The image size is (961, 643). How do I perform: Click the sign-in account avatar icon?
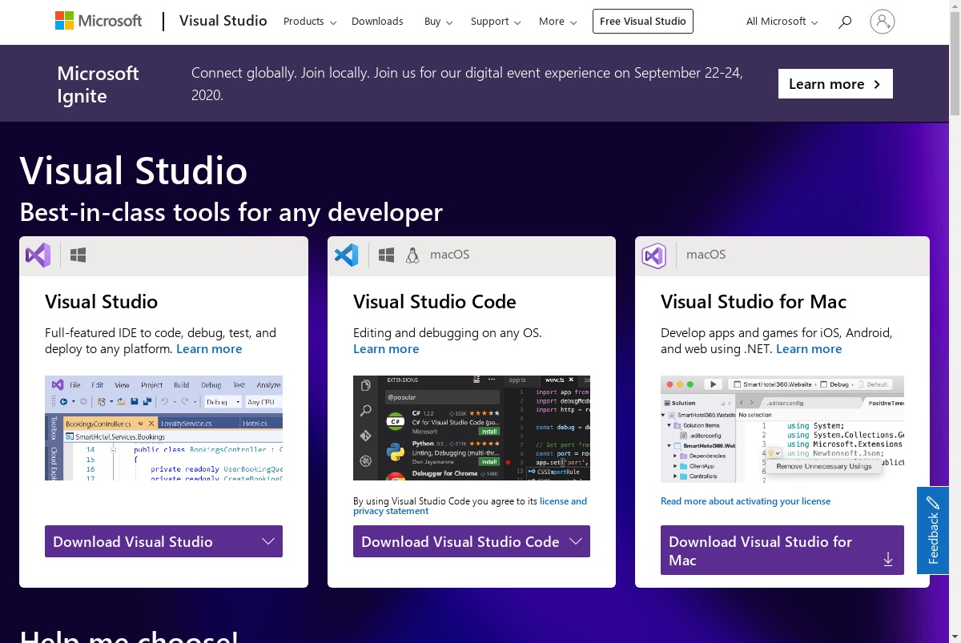pyautogui.click(x=882, y=22)
